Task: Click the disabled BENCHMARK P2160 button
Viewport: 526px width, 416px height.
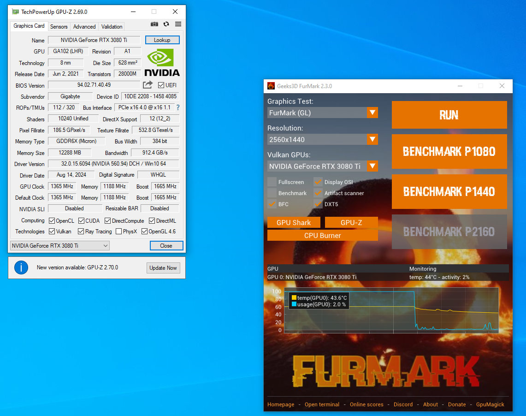Action: pyautogui.click(x=449, y=232)
